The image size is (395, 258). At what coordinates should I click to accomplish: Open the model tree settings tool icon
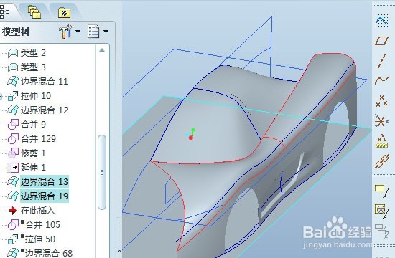tap(65, 32)
